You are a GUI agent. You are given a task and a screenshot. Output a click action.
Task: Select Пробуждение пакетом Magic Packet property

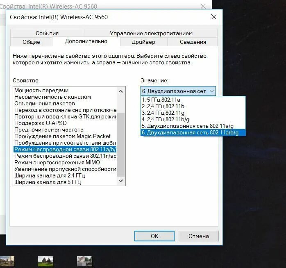[65, 136]
